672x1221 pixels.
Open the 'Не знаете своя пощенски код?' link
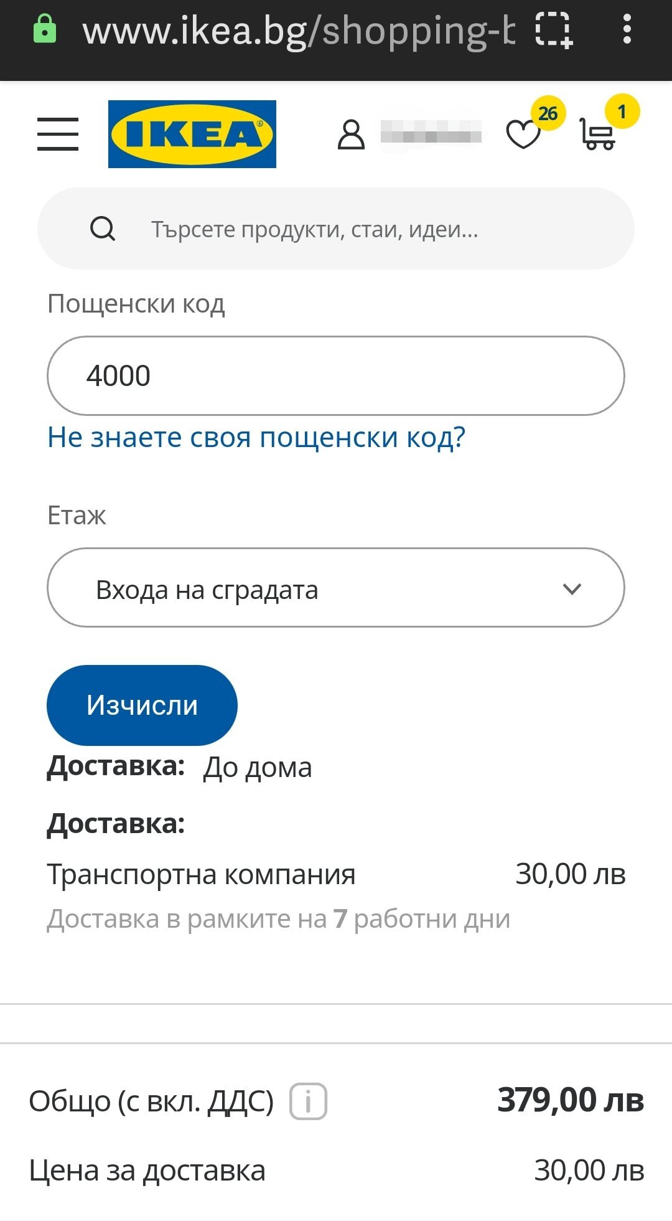point(256,437)
